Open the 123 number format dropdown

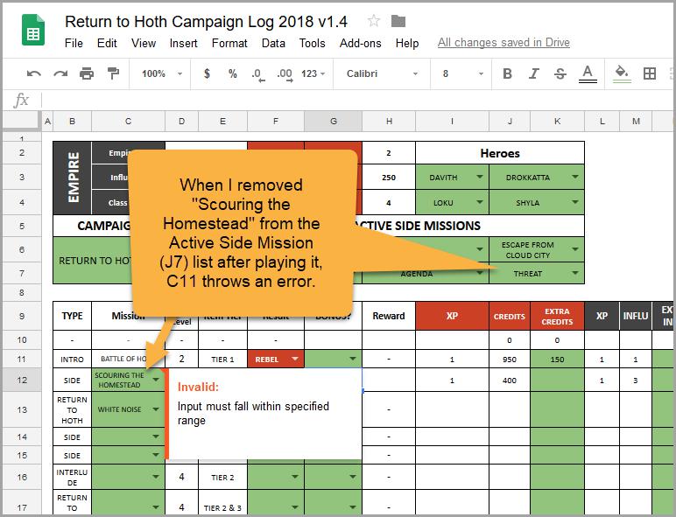pos(313,73)
